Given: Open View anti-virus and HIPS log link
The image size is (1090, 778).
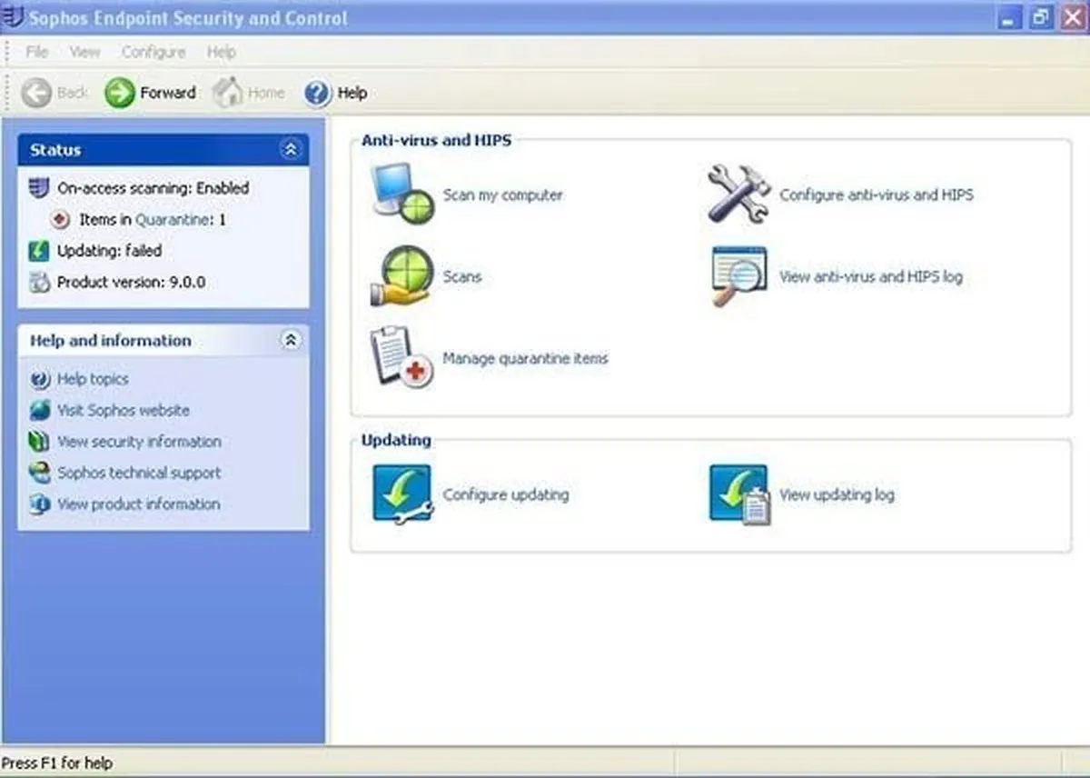Looking at the screenshot, I should tap(871, 276).
